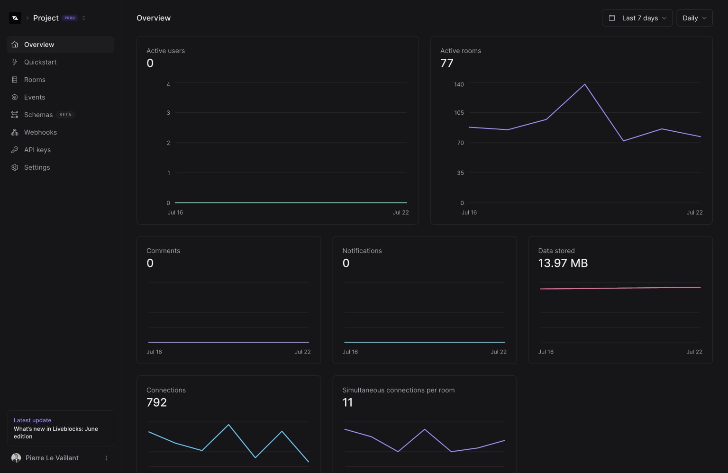Click the Rooms list icon
This screenshot has width=728, height=473.
coord(15,80)
